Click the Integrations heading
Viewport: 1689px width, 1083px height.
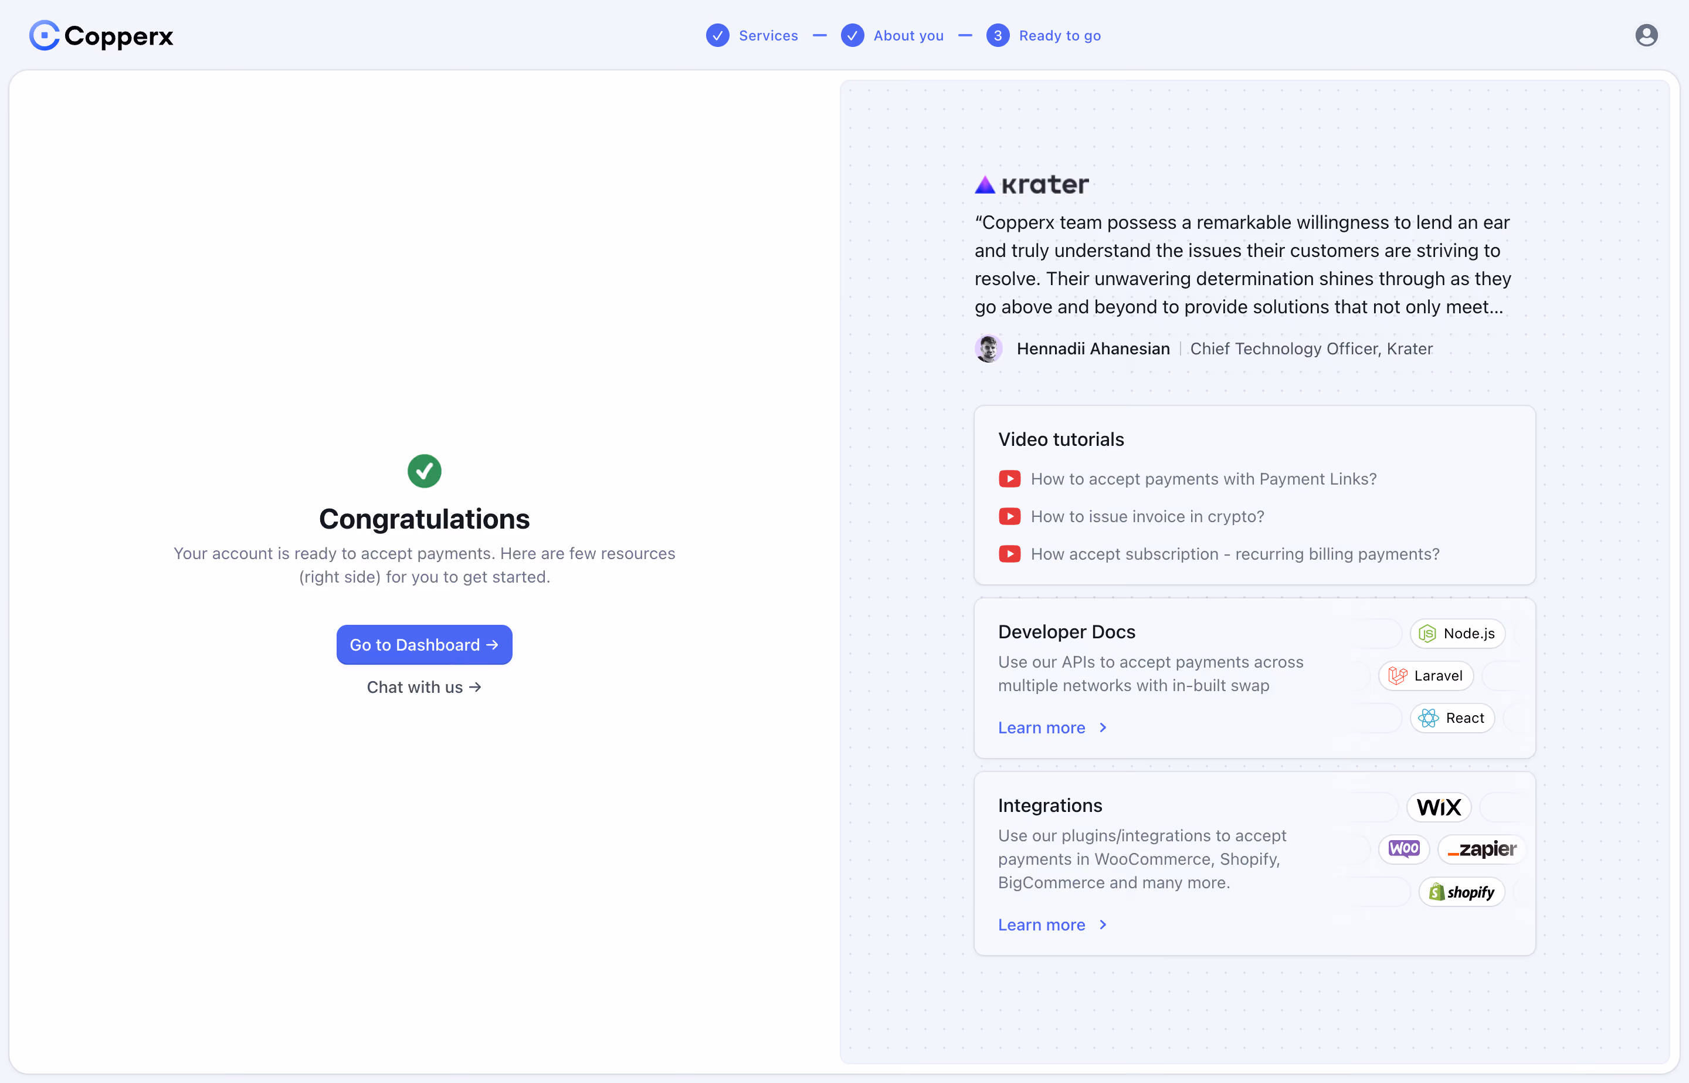[x=1050, y=806]
